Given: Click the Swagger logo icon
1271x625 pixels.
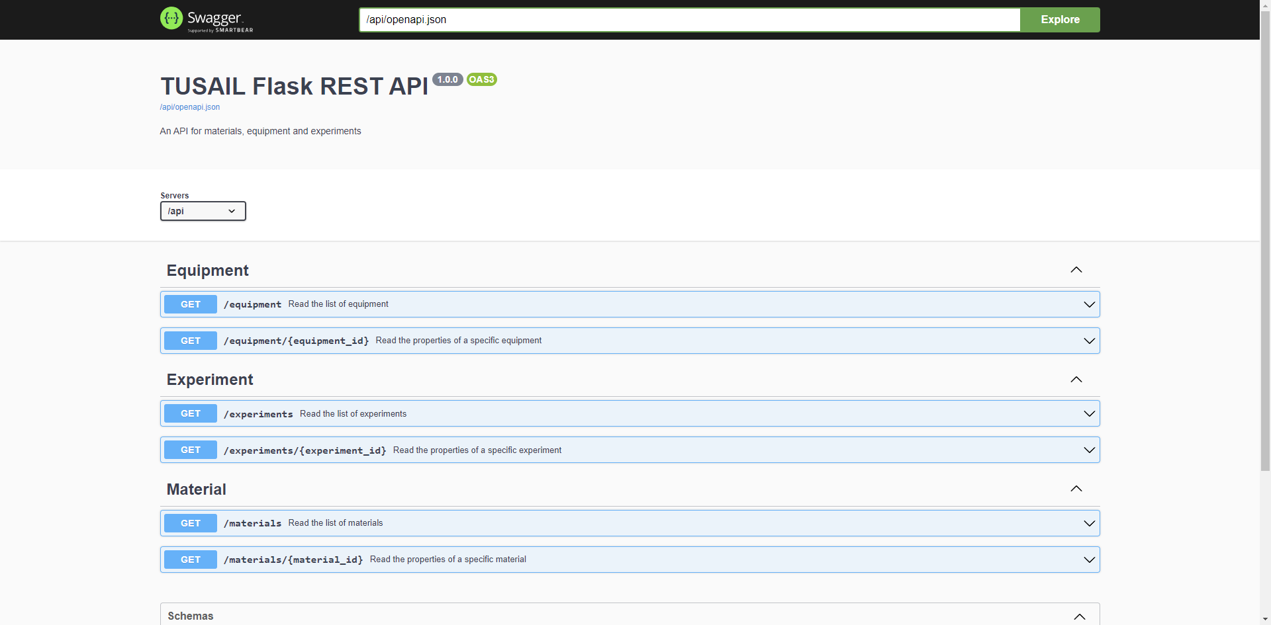Looking at the screenshot, I should click(171, 19).
